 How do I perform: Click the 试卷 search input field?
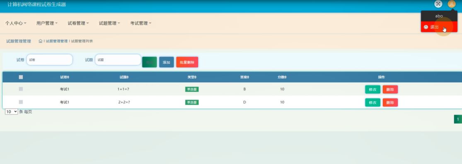(x=49, y=59)
